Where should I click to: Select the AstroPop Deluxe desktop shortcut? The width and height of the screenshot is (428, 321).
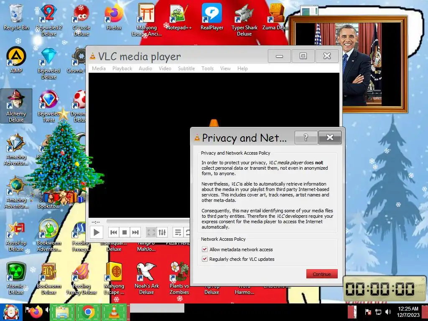[x=16, y=237]
